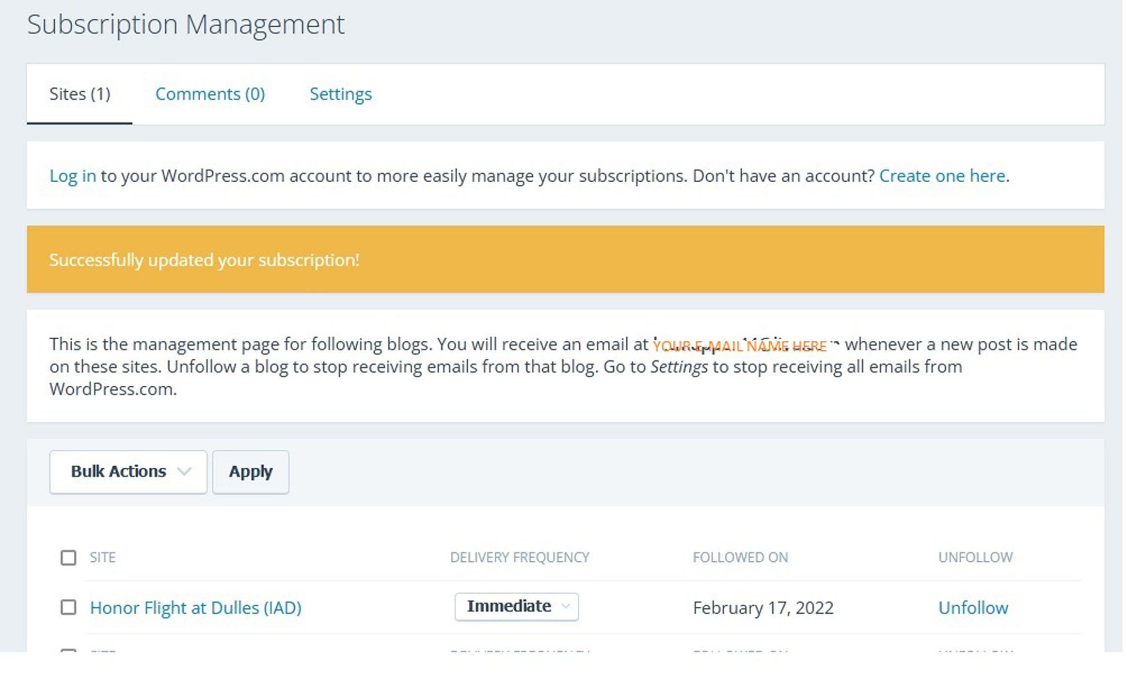Open the Immediate delivery frequency dropdown
Image resolution: width=1127 pixels, height=696 pixels.
point(509,606)
